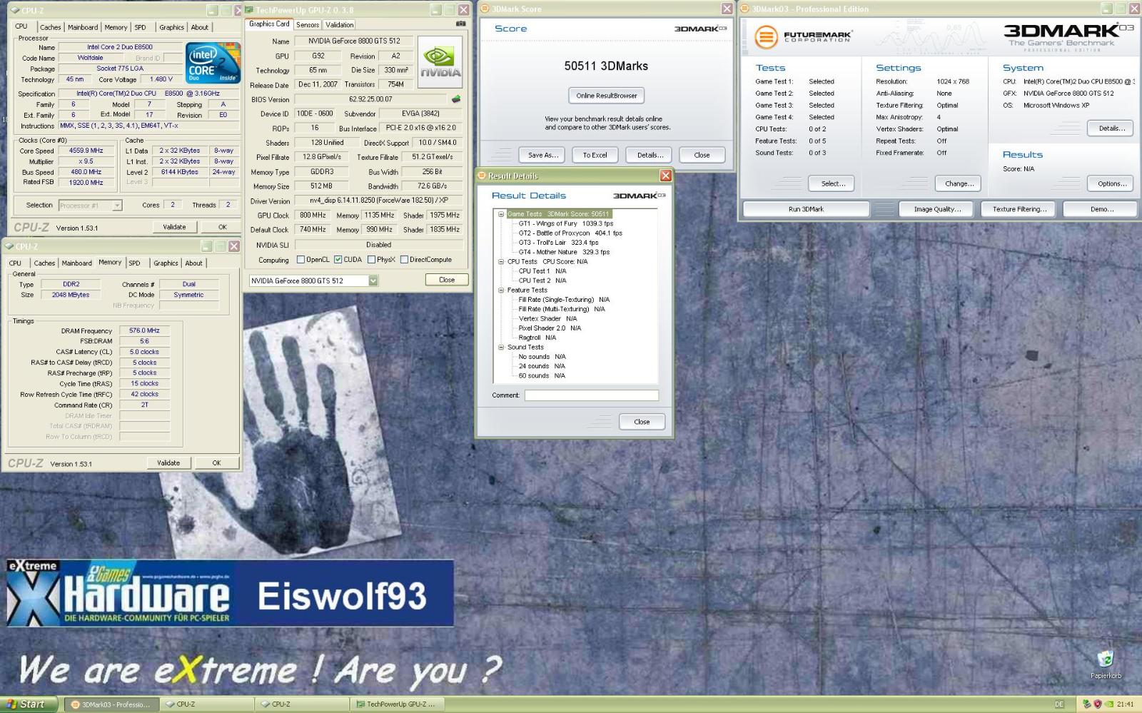Screen dimensions: 1142x713
Task: Click the NVIDIA logo in GPU-Z
Action: pyautogui.click(x=440, y=62)
